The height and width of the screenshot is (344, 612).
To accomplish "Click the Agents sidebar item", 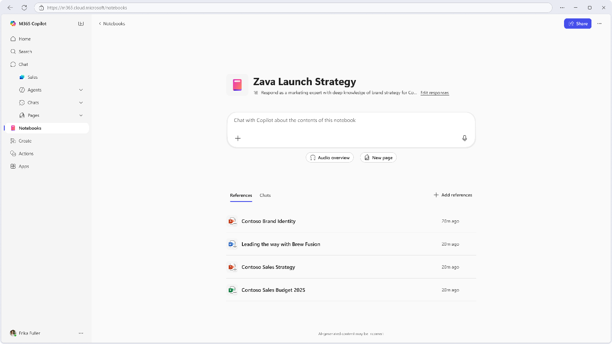I will click(x=34, y=90).
